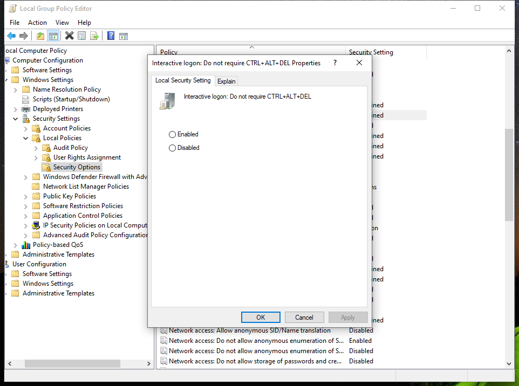
Task: Collapse the Security Settings tree node
Action: pyautogui.click(x=15, y=119)
